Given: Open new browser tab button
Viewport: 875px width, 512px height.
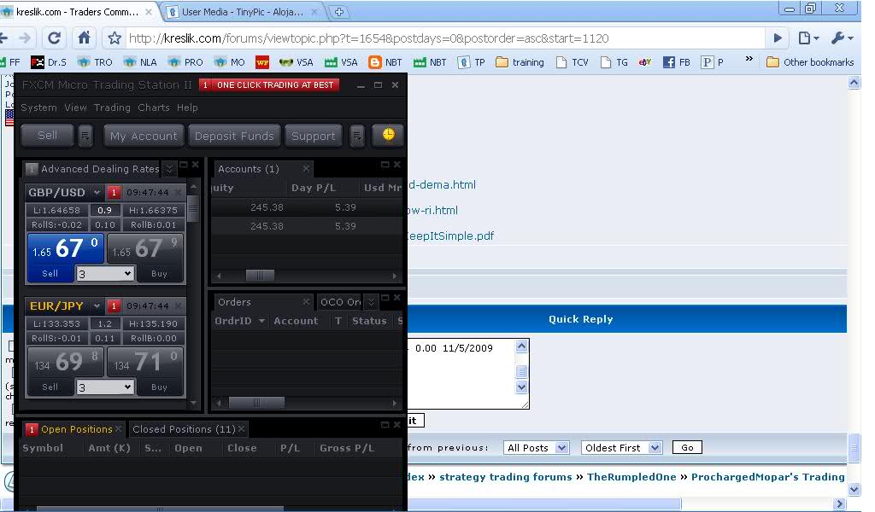Looking at the screenshot, I should click(x=338, y=12).
